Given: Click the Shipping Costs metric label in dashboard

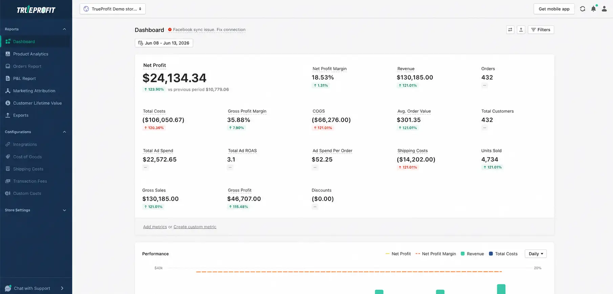Looking at the screenshot, I should (413, 151).
